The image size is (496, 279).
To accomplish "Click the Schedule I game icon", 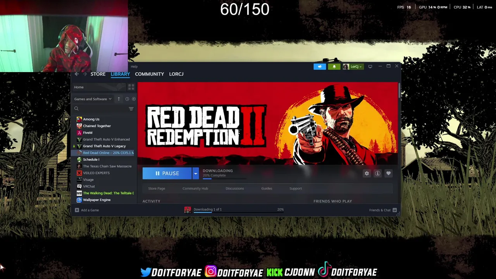I will [79, 160].
